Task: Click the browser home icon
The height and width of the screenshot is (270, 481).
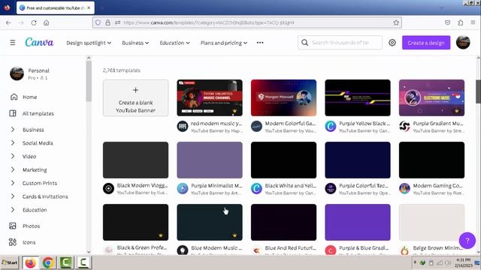Action: 47,22
